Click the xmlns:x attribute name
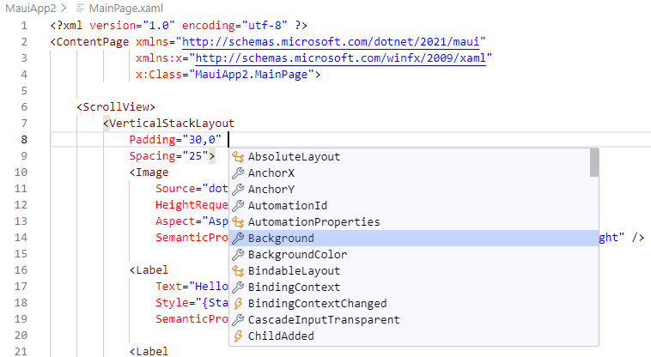651x357 pixels. [159, 58]
